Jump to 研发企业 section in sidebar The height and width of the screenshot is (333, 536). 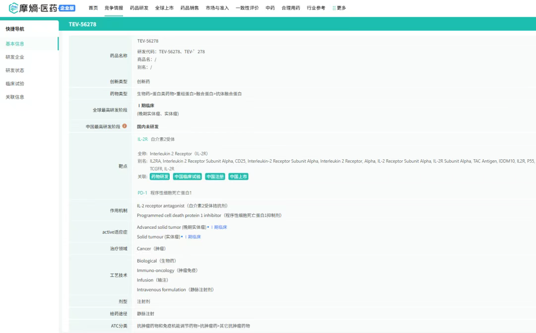click(x=15, y=57)
